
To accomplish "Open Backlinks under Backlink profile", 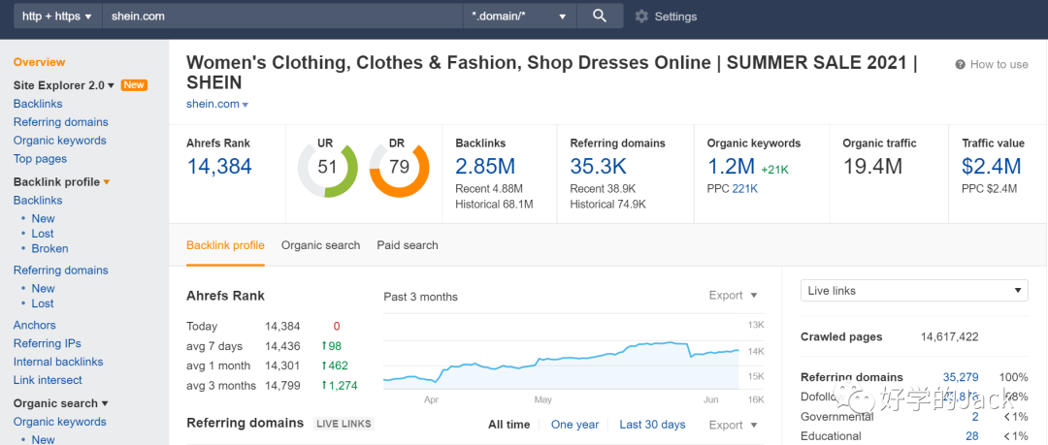I will click(x=38, y=200).
